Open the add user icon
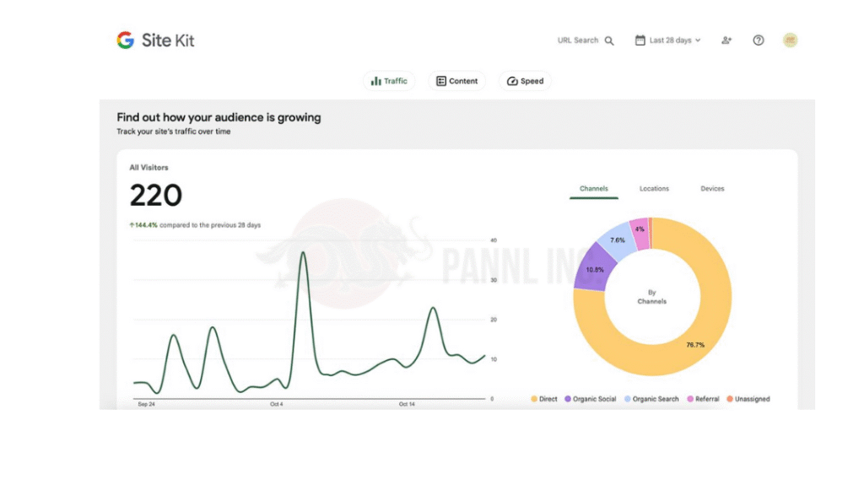This screenshot has height=485, width=864. (726, 40)
